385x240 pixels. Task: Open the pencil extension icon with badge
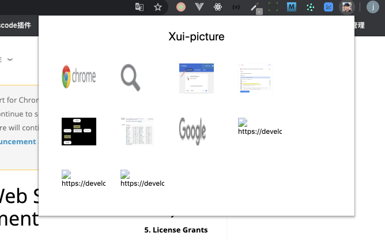(x=256, y=8)
